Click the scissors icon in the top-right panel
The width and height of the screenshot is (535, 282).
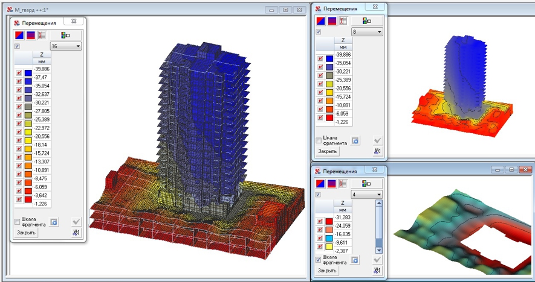tap(378, 151)
